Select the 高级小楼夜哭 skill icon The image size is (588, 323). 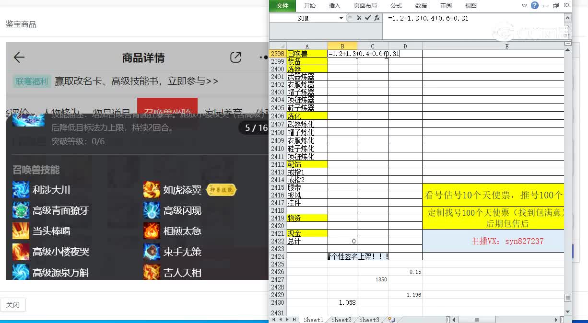pyautogui.click(x=21, y=252)
